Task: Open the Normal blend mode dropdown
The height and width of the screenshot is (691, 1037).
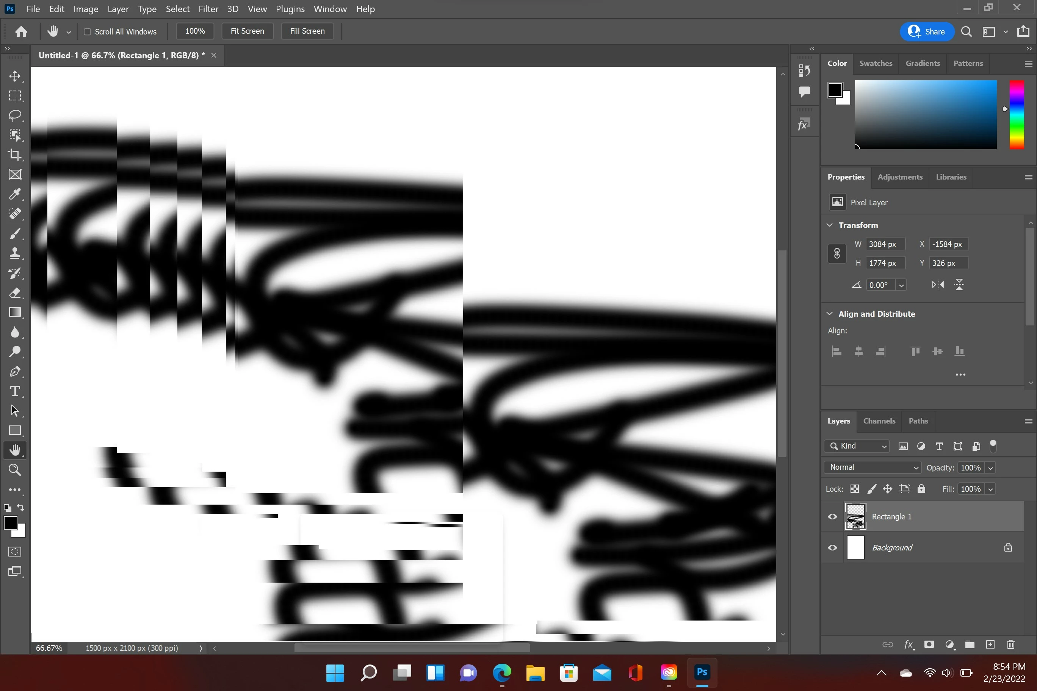Action: tap(872, 467)
